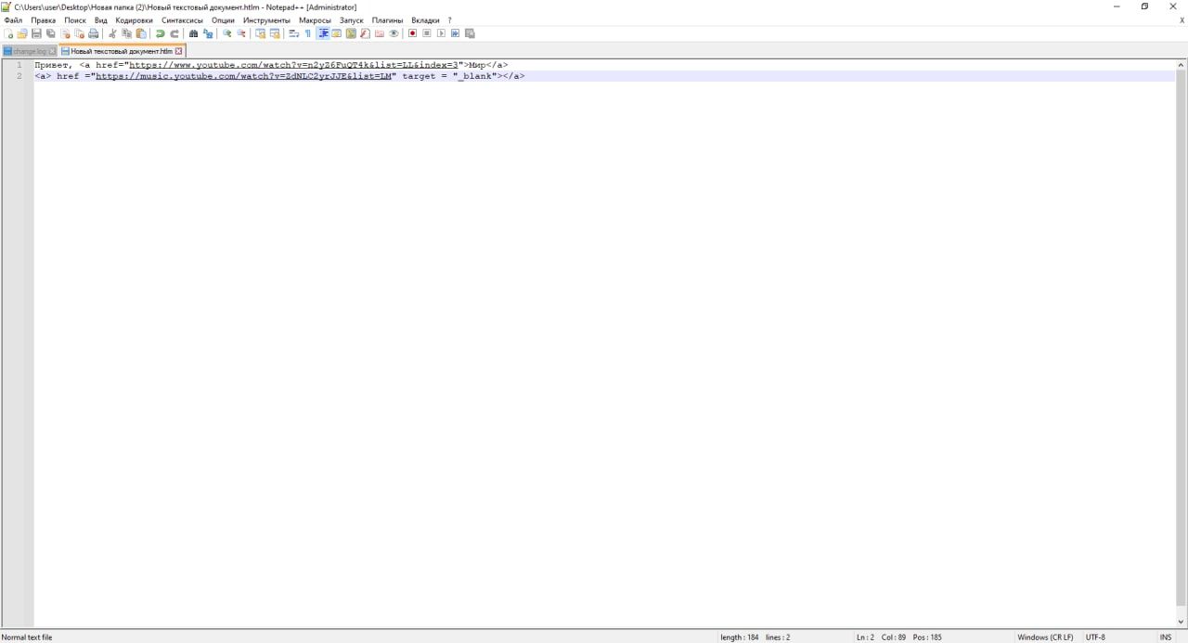The image size is (1188, 643).
Task: Open the Function List toolbar icon
Action: 365,33
